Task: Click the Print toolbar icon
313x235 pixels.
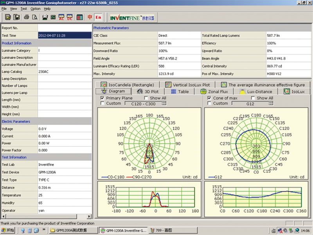Action: coord(27,17)
